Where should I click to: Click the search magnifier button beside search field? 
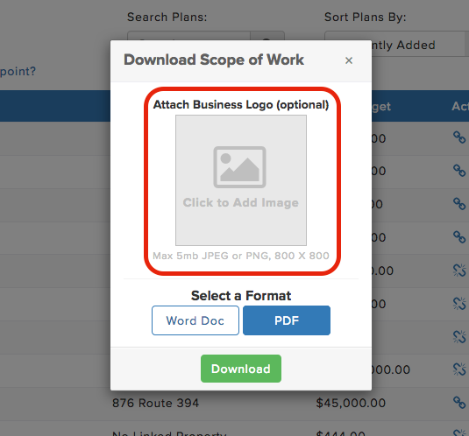pyautogui.click(x=267, y=36)
